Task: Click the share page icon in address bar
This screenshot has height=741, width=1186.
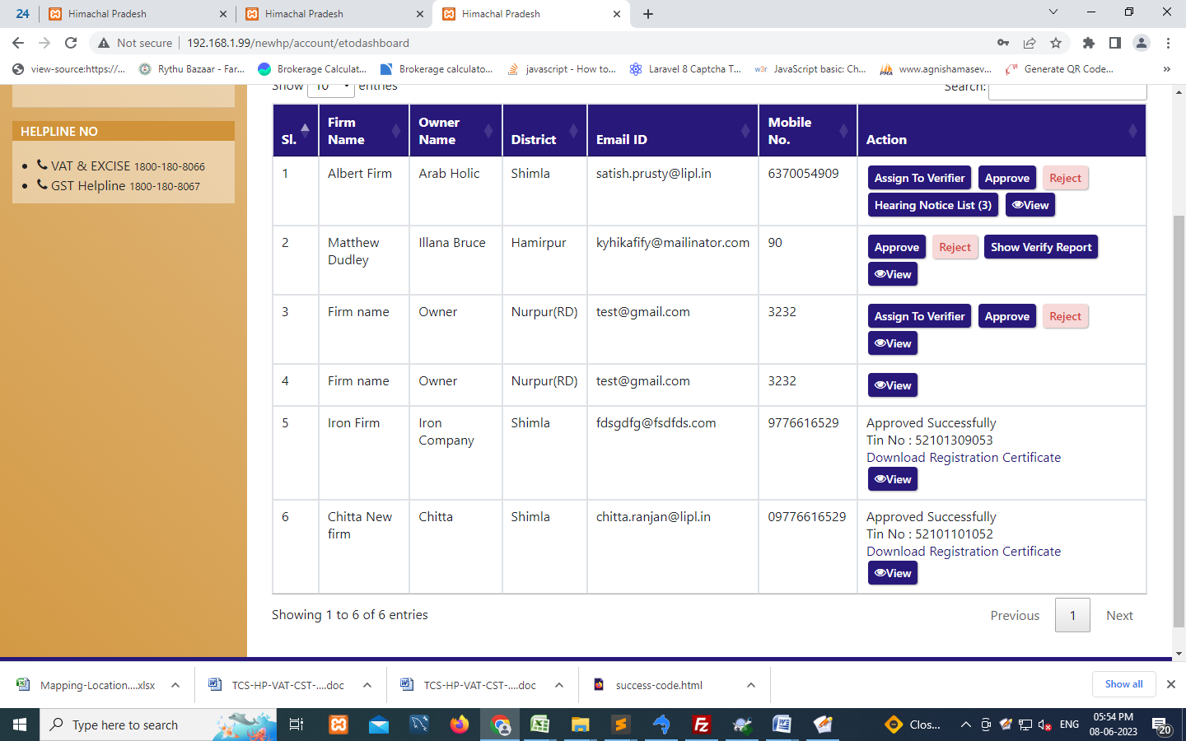Action: pyautogui.click(x=1030, y=43)
